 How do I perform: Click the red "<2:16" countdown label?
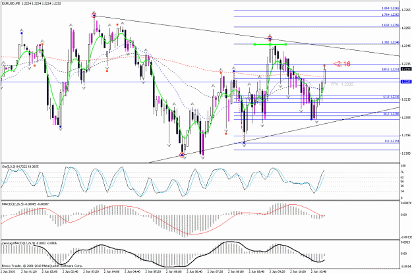341,64
